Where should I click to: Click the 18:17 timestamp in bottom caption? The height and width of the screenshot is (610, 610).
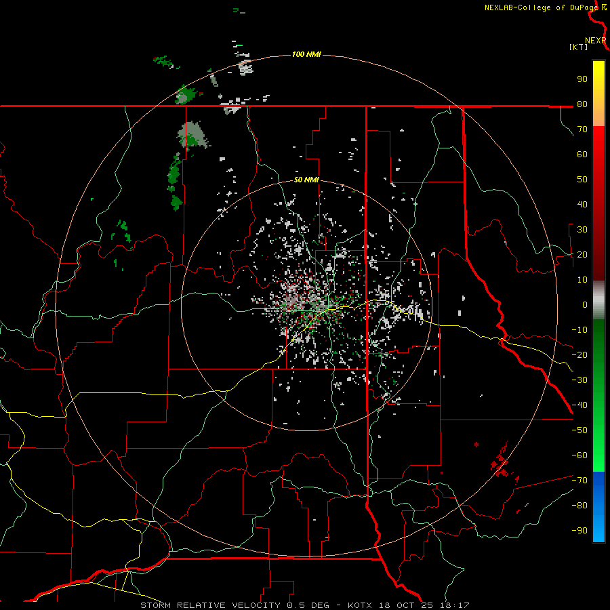[x=455, y=605]
